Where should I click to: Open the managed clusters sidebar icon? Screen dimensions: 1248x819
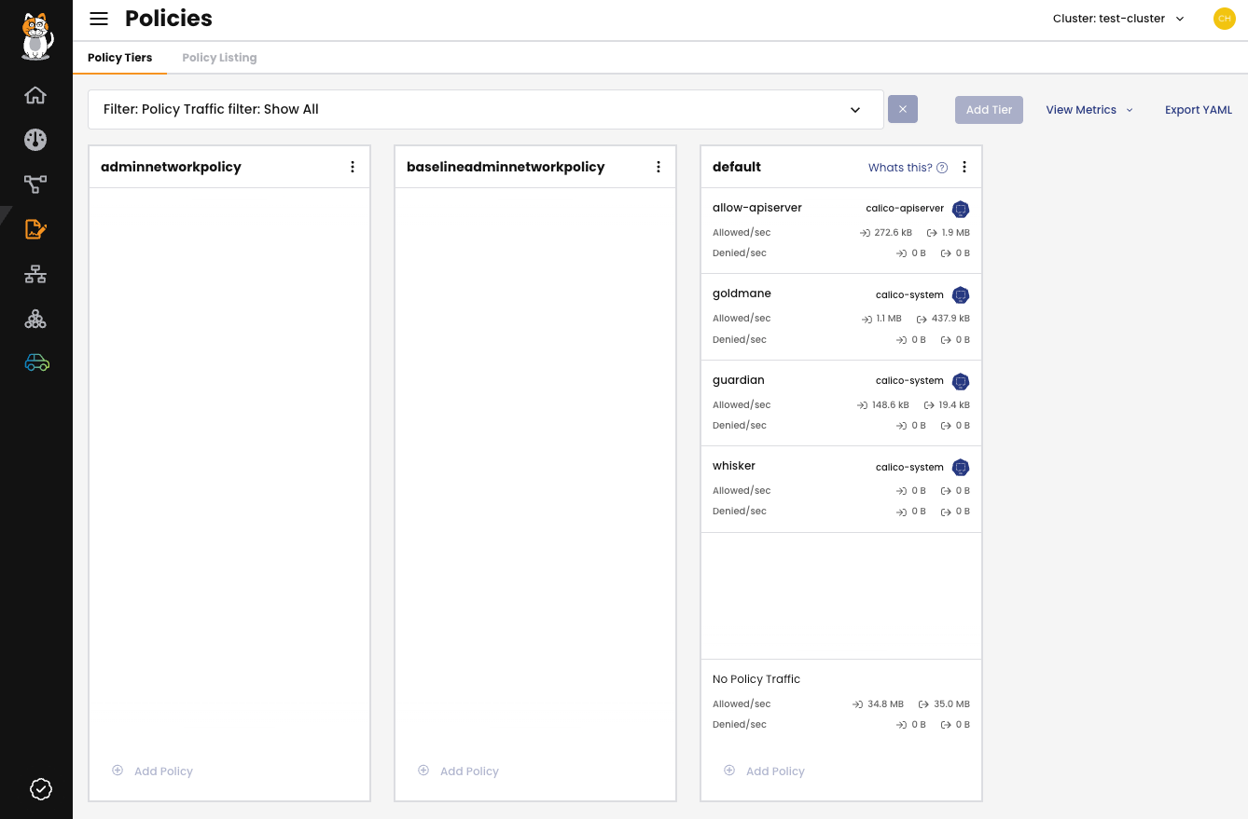point(35,320)
